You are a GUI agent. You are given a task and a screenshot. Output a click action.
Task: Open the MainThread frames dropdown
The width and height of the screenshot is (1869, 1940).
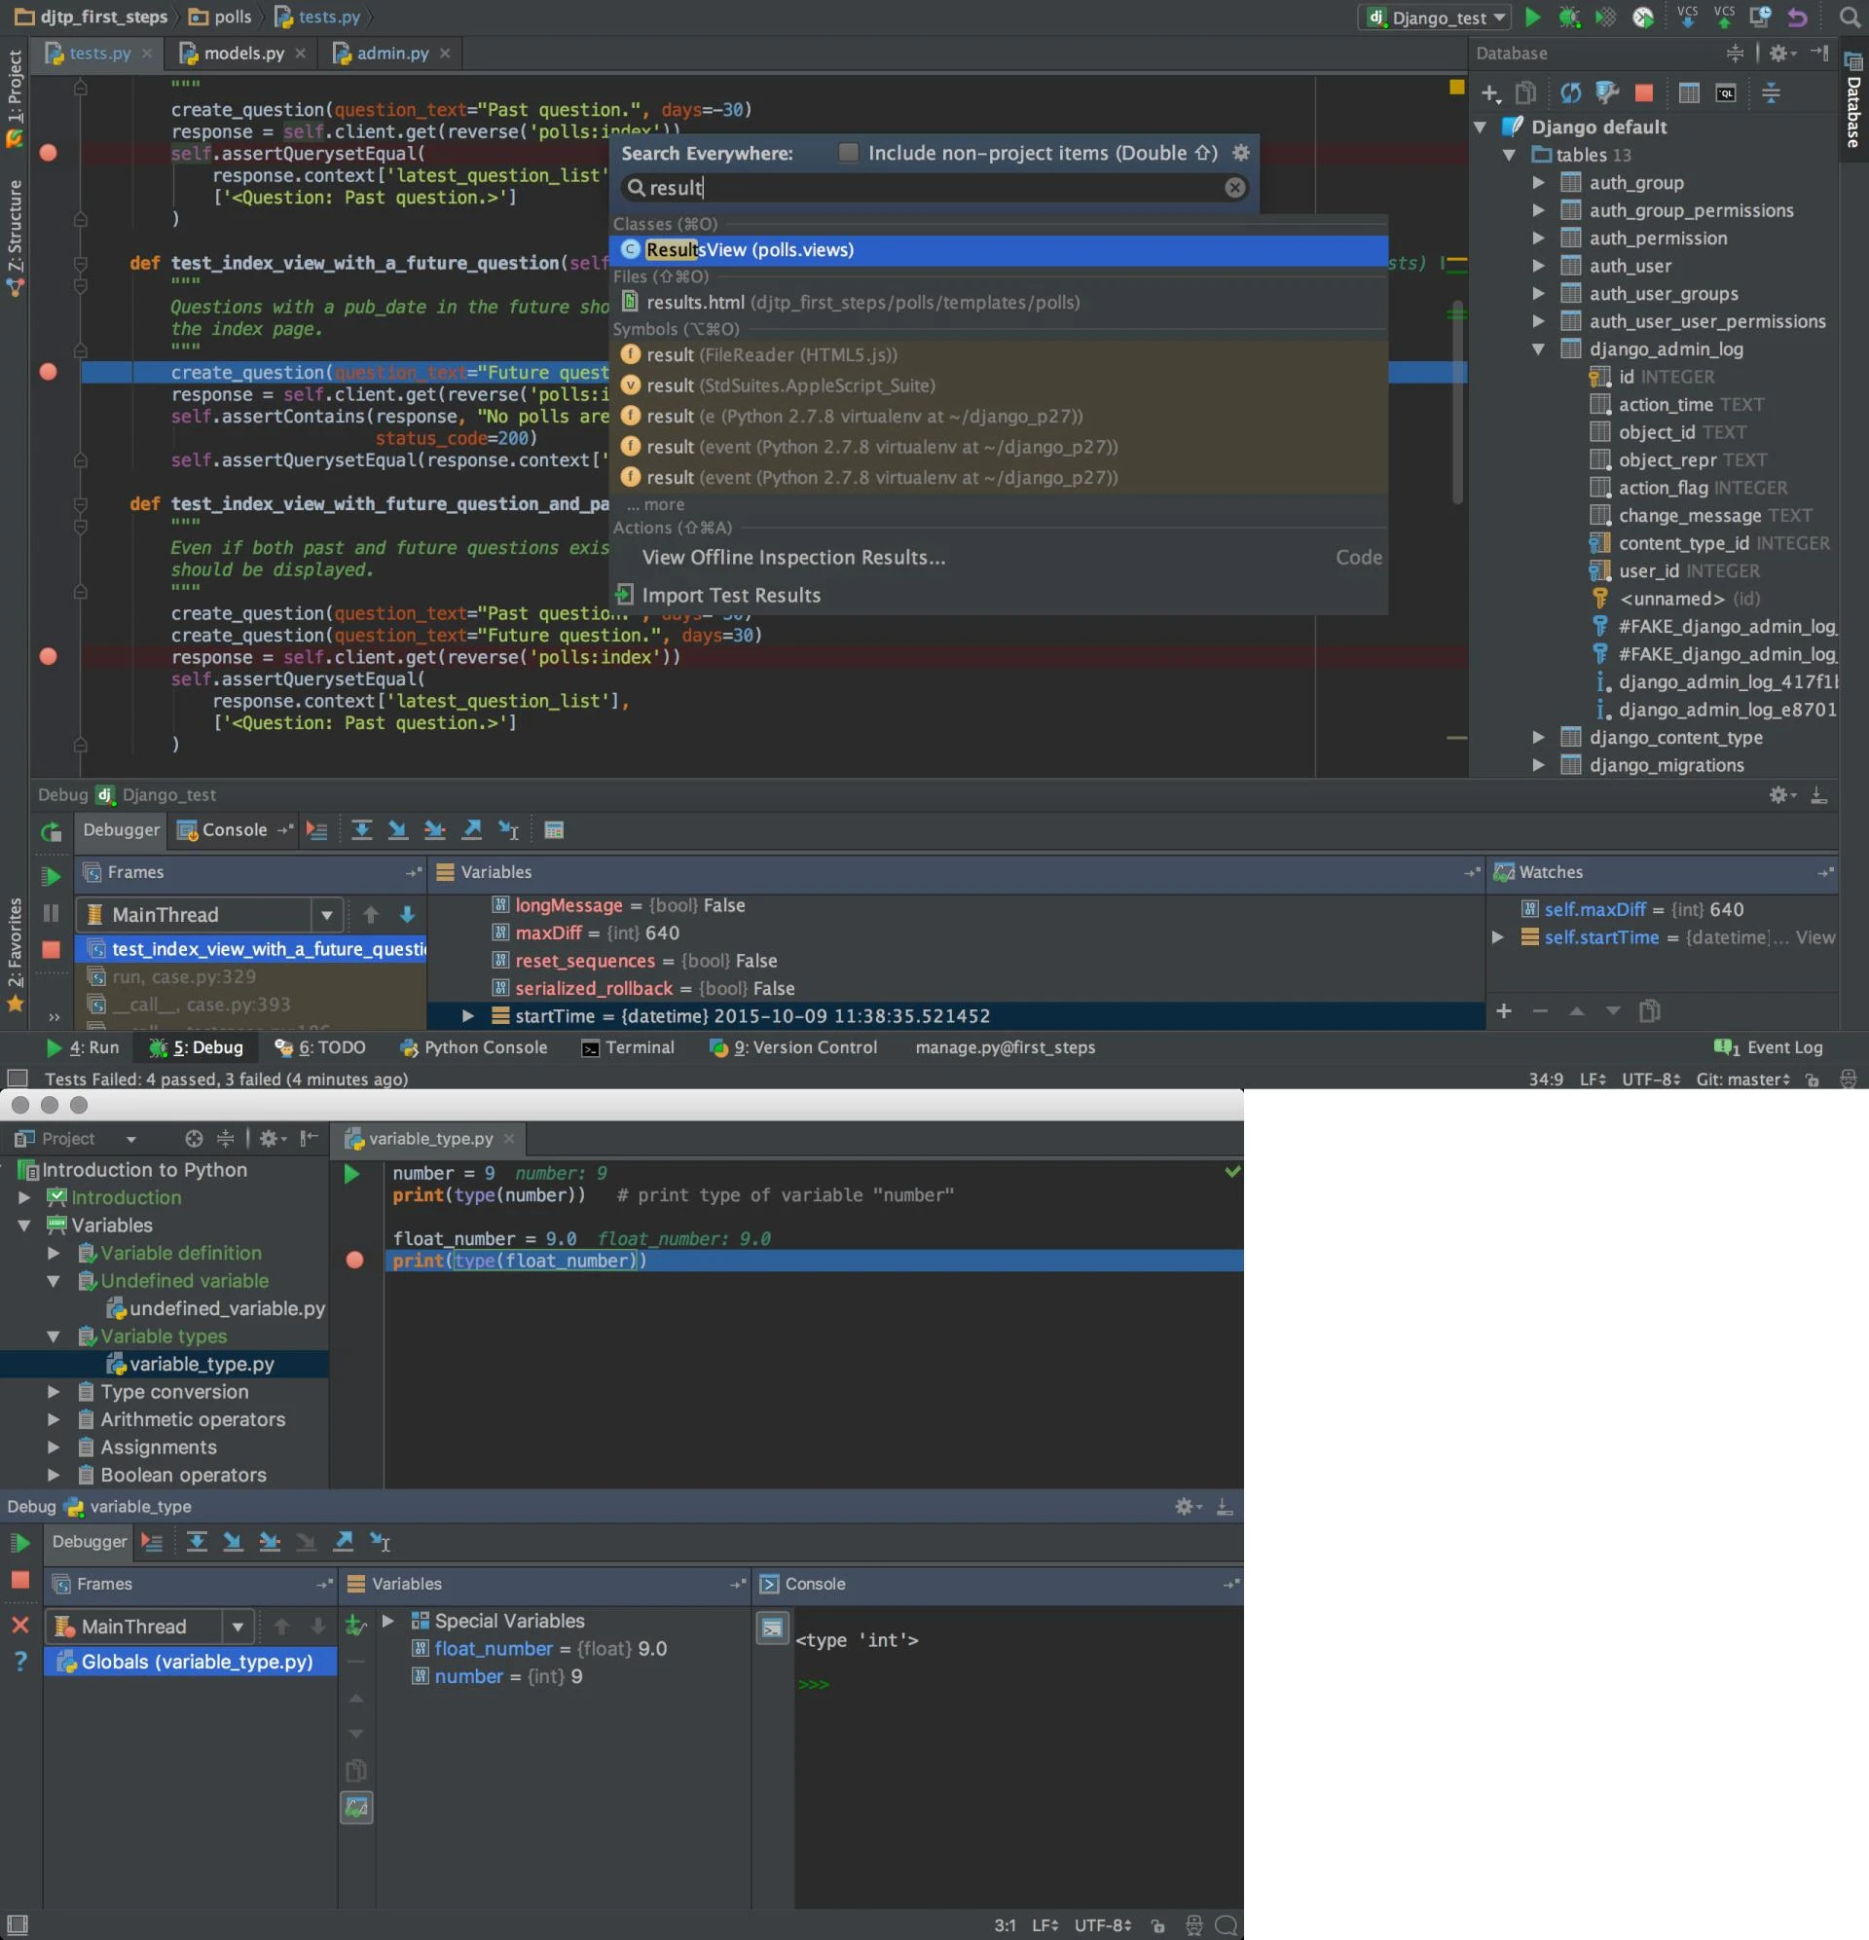click(x=327, y=914)
